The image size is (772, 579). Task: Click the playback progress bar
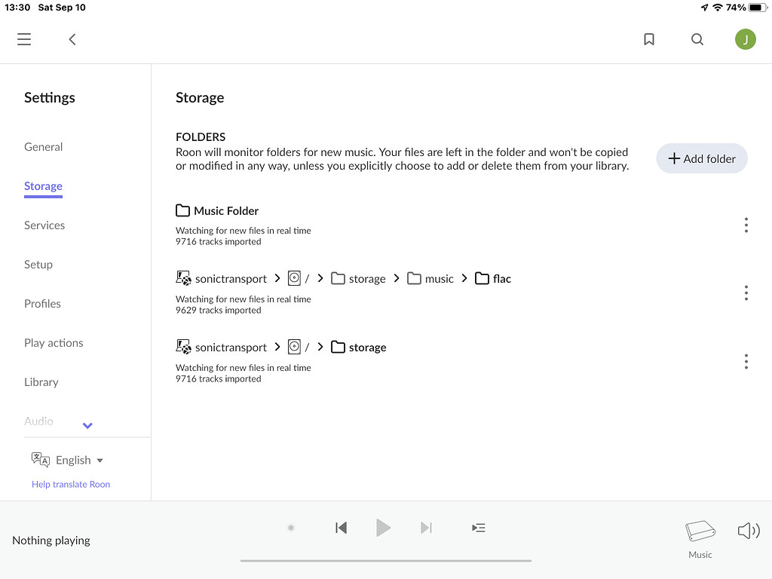pyautogui.click(x=385, y=561)
